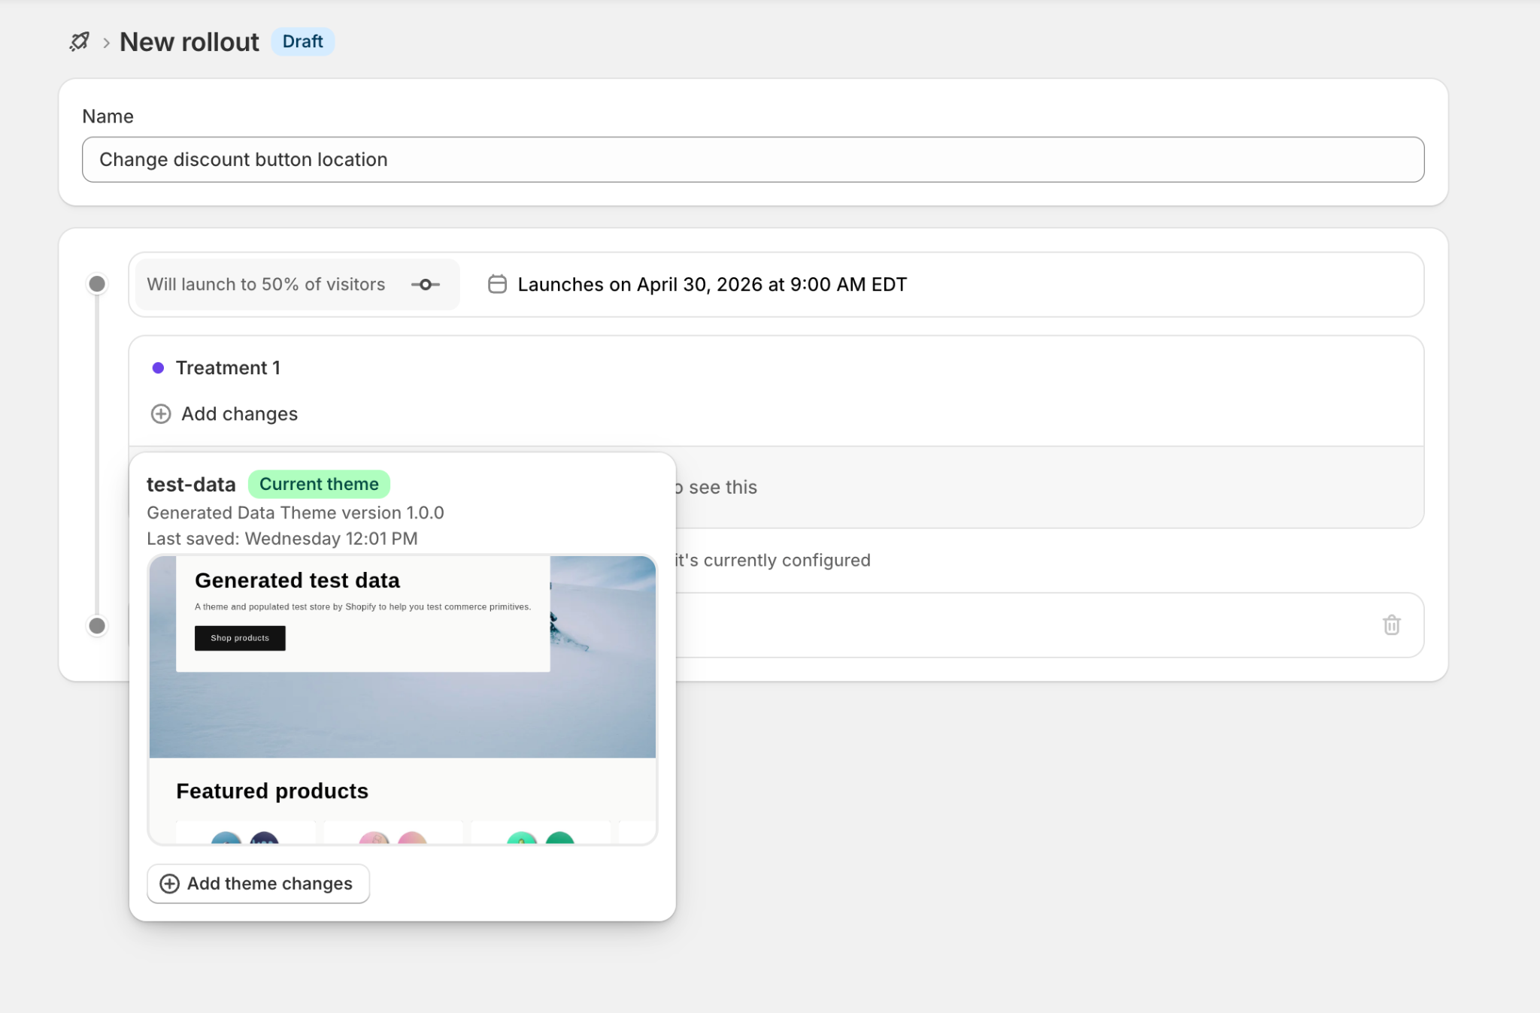Click the 'Add theme changes' button
Screen dimensions: 1540x1013
point(258,884)
